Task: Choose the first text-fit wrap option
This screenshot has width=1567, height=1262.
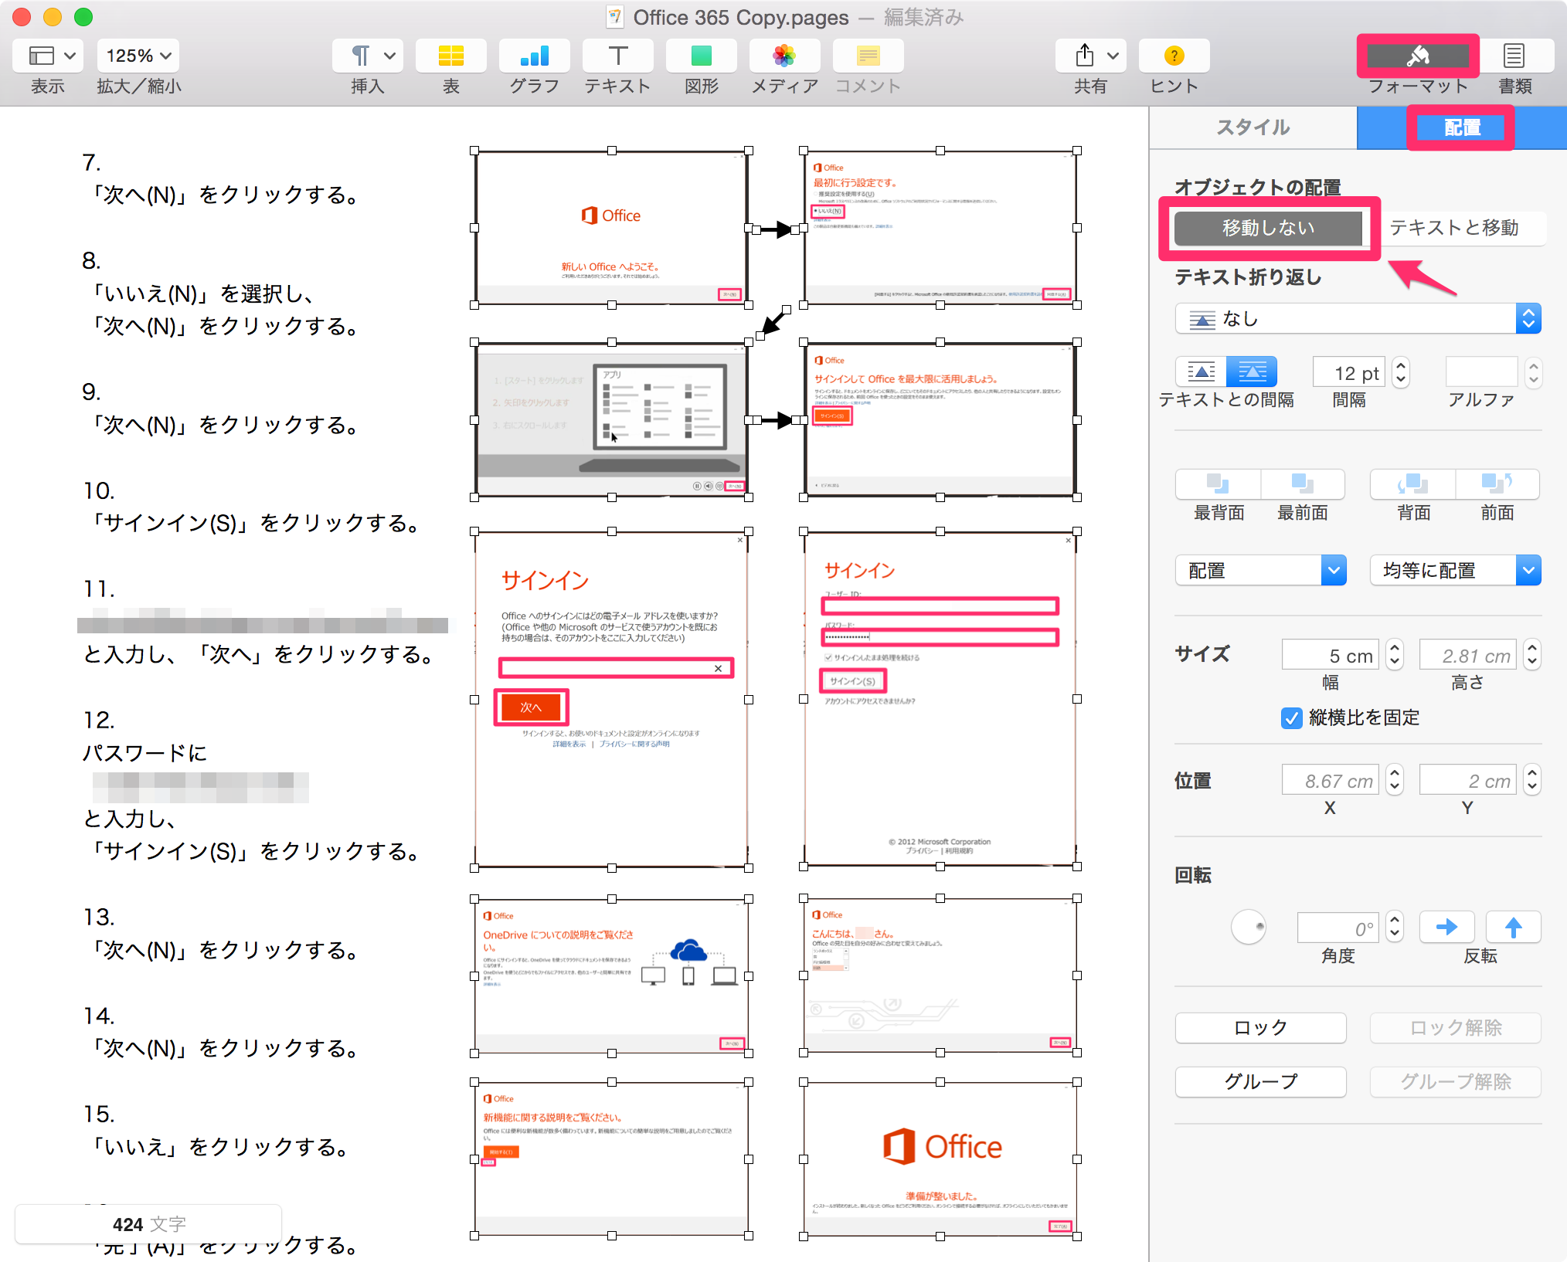Action: tap(1201, 371)
